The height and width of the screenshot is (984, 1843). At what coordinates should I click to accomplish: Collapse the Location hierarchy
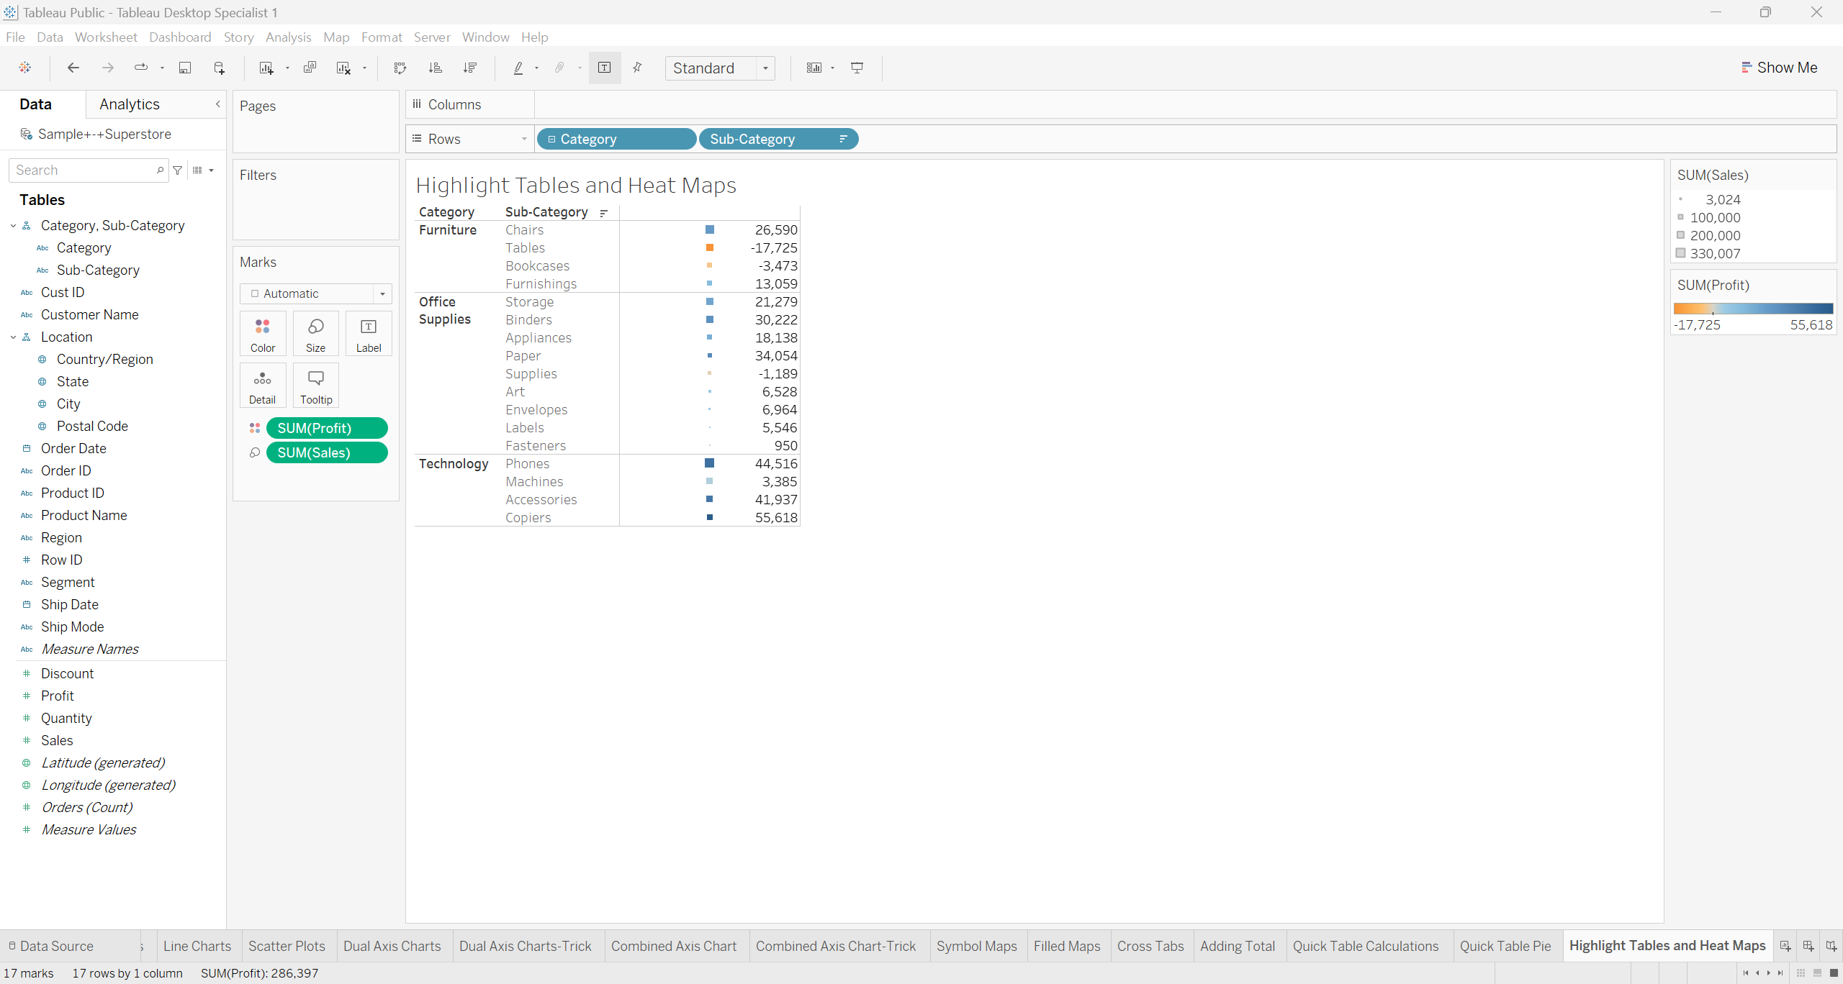(x=13, y=337)
